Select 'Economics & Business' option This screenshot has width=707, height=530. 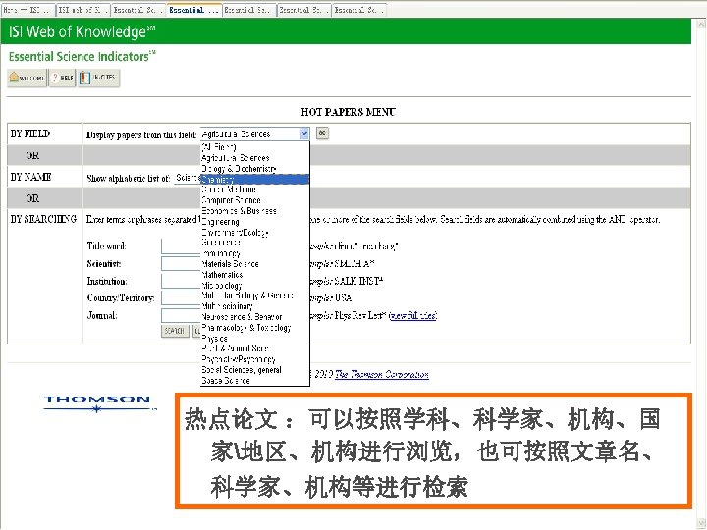click(x=254, y=211)
